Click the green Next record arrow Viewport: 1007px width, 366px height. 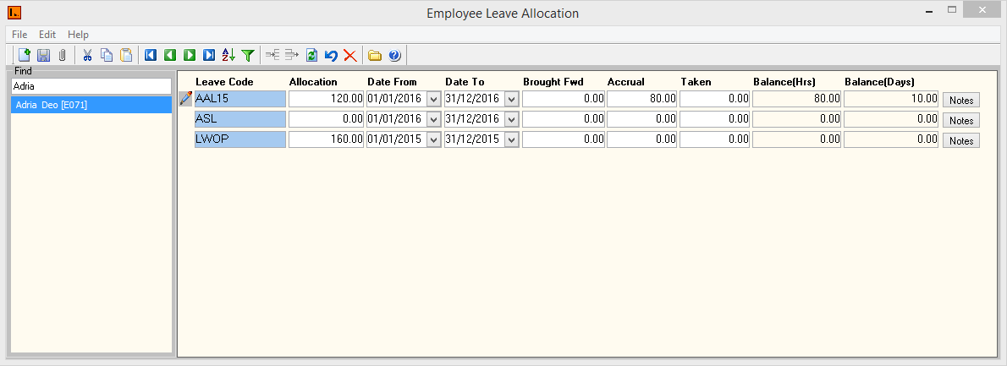[190, 55]
